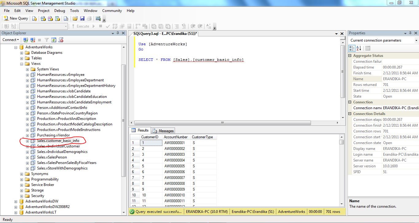Open the Project menu
Image resolution: width=419 pixels, height=223 pixels.
pos(44,10)
